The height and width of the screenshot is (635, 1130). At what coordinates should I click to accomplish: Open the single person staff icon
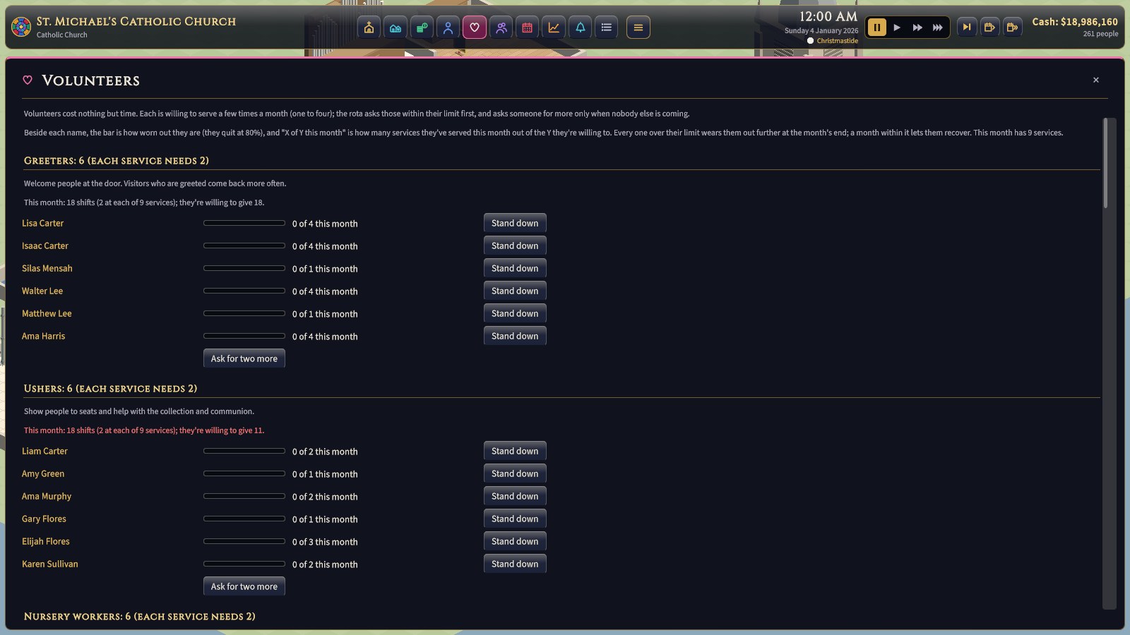(448, 28)
